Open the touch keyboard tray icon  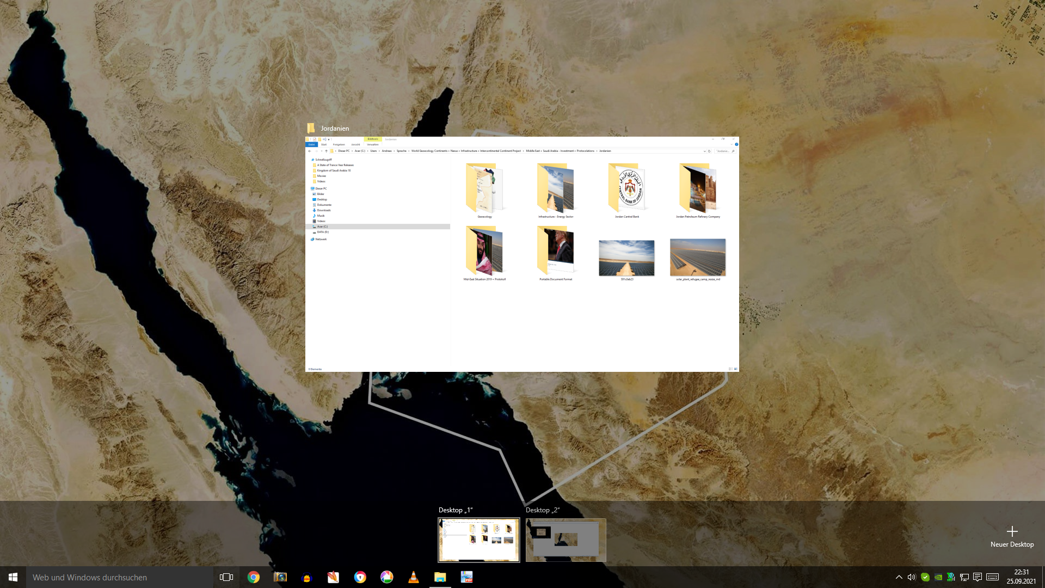[x=992, y=577]
